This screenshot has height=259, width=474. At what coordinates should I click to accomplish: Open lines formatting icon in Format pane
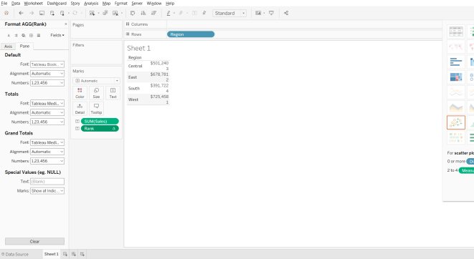click(x=39, y=35)
